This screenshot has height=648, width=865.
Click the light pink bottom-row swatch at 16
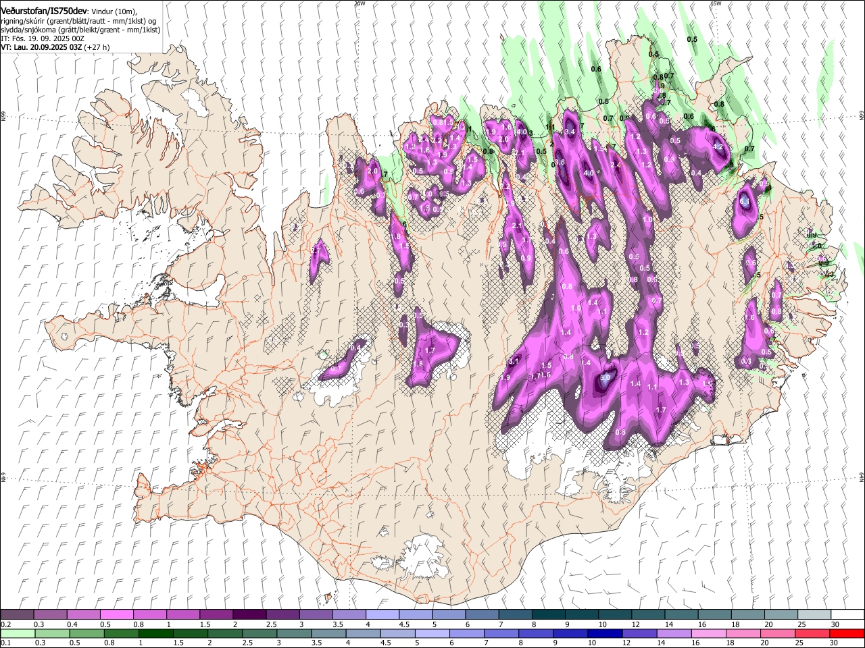(708, 633)
